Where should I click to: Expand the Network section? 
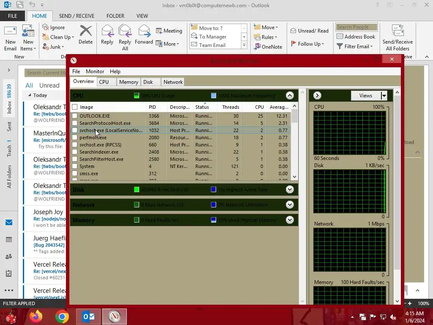click(x=290, y=205)
